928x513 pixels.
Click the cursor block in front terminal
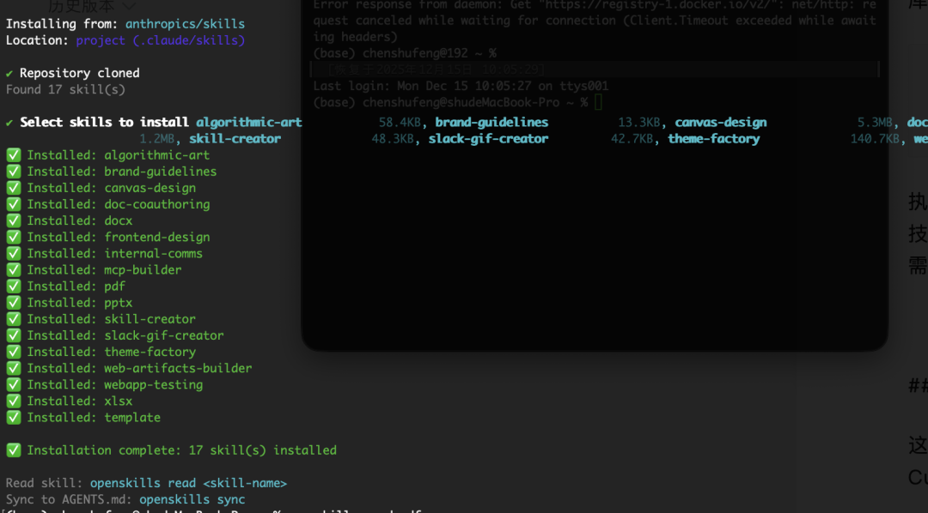(x=598, y=103)
